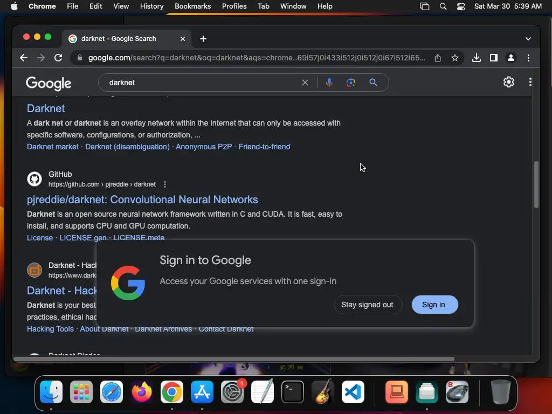
Task: Open the File menu
Action: [x=73, y=6]
